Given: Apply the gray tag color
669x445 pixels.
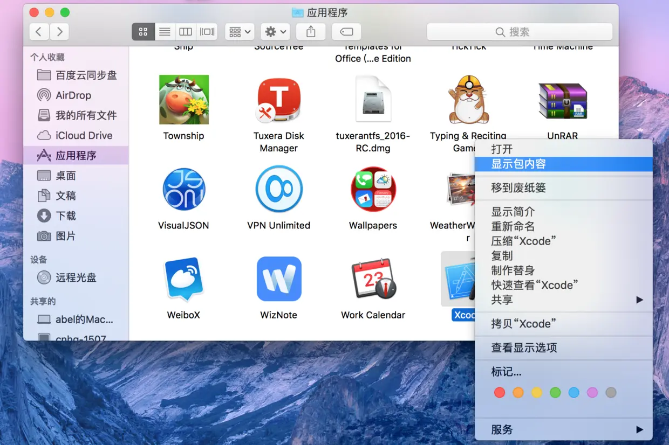Looking at the screenshot, I should [x=611, y=393].
